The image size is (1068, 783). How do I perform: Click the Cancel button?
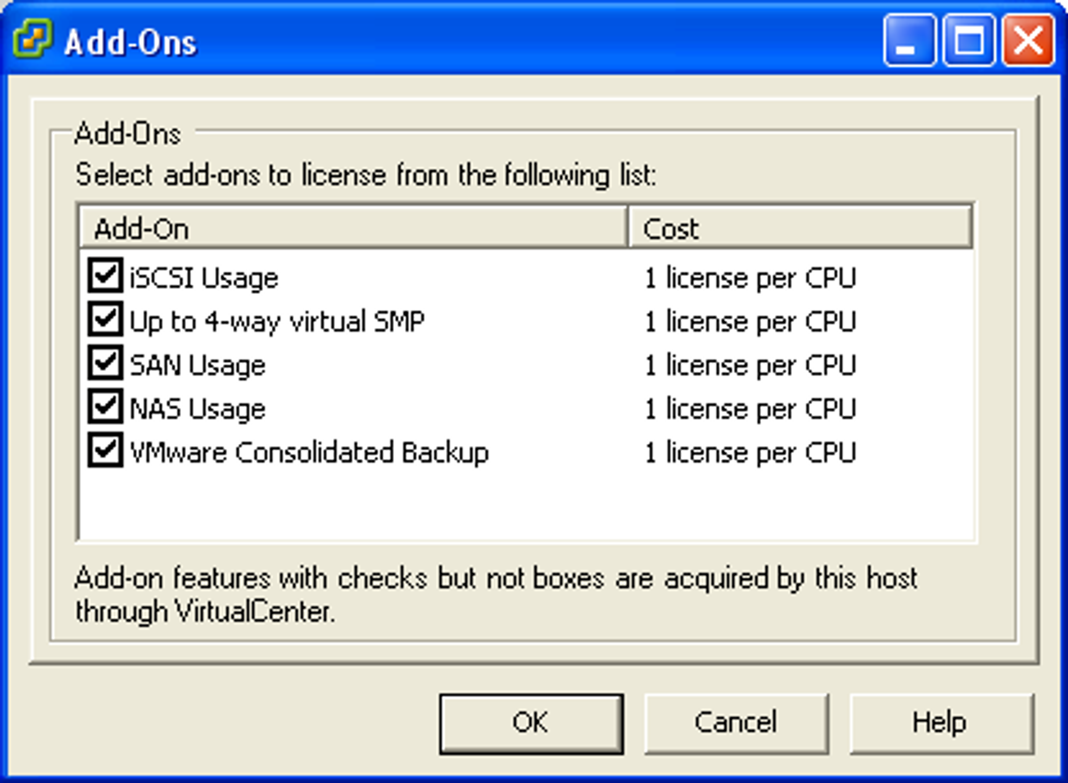[736, 724]
